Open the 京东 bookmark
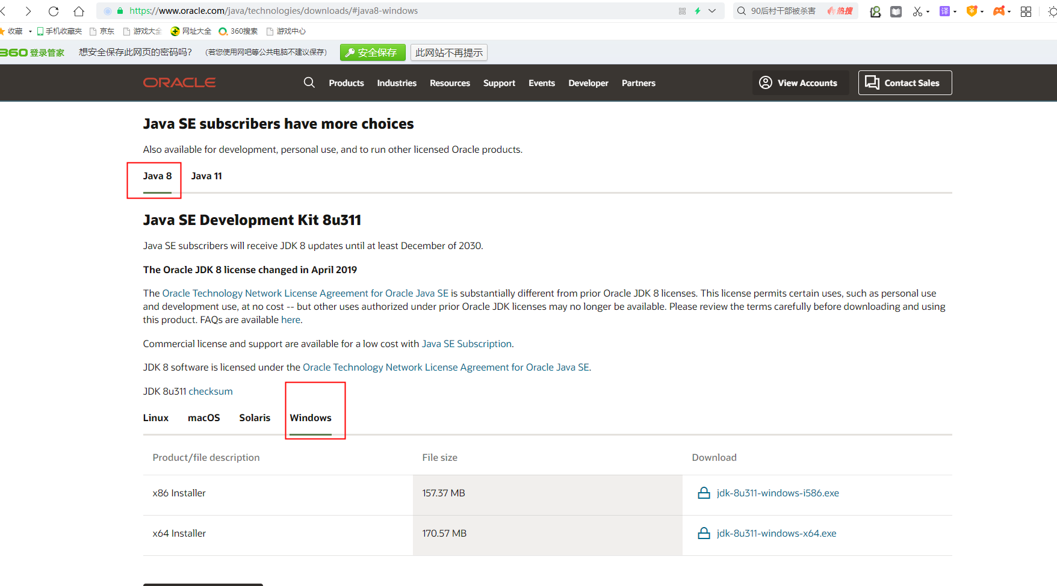The image size is (1057, 586). coord(102,31)
